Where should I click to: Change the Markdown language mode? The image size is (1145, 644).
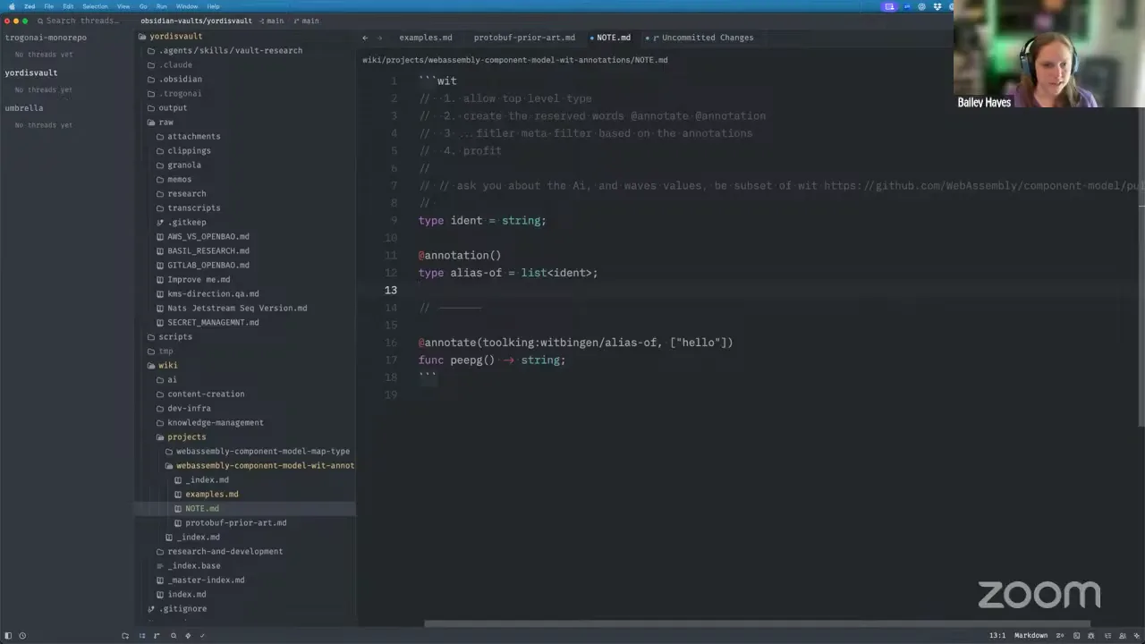point(1030,636)
